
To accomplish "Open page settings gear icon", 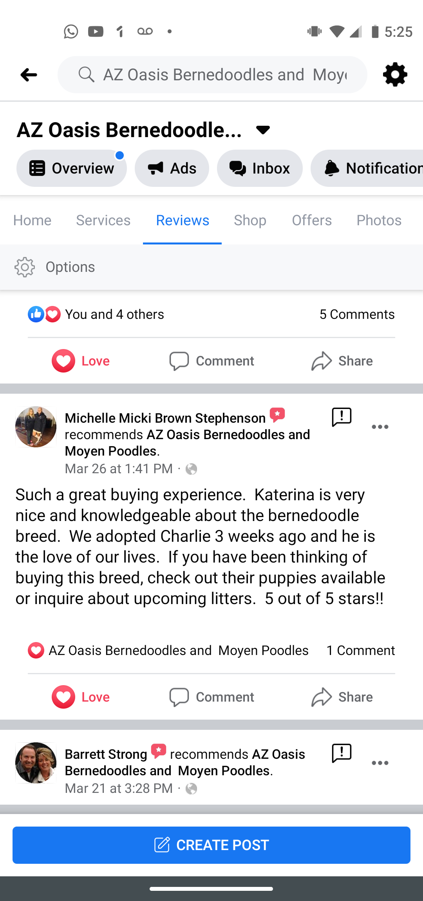I will coord(395,74).
